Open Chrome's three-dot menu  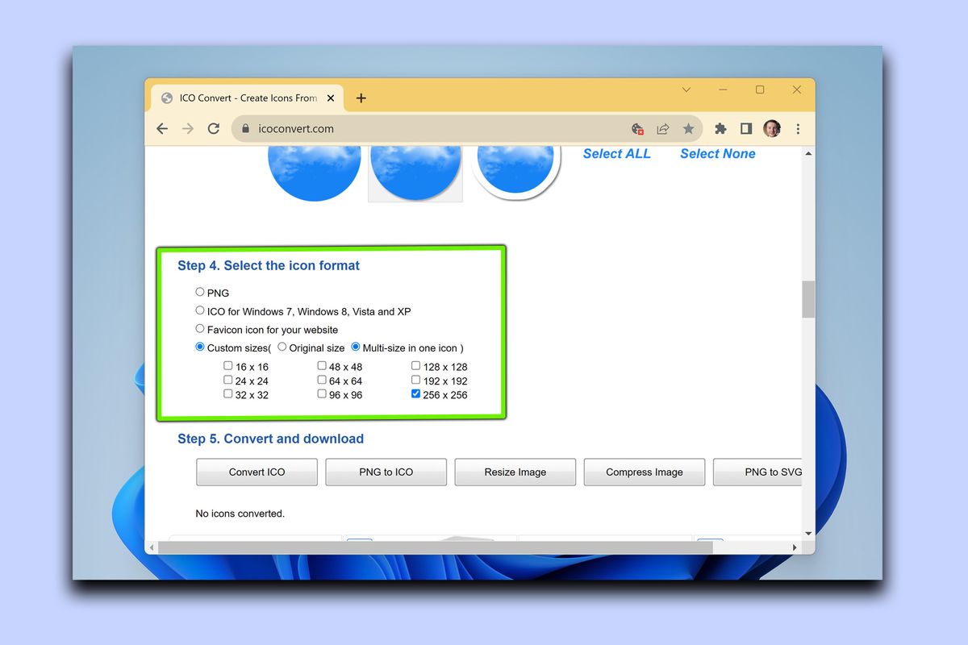(x=798, y=128)
